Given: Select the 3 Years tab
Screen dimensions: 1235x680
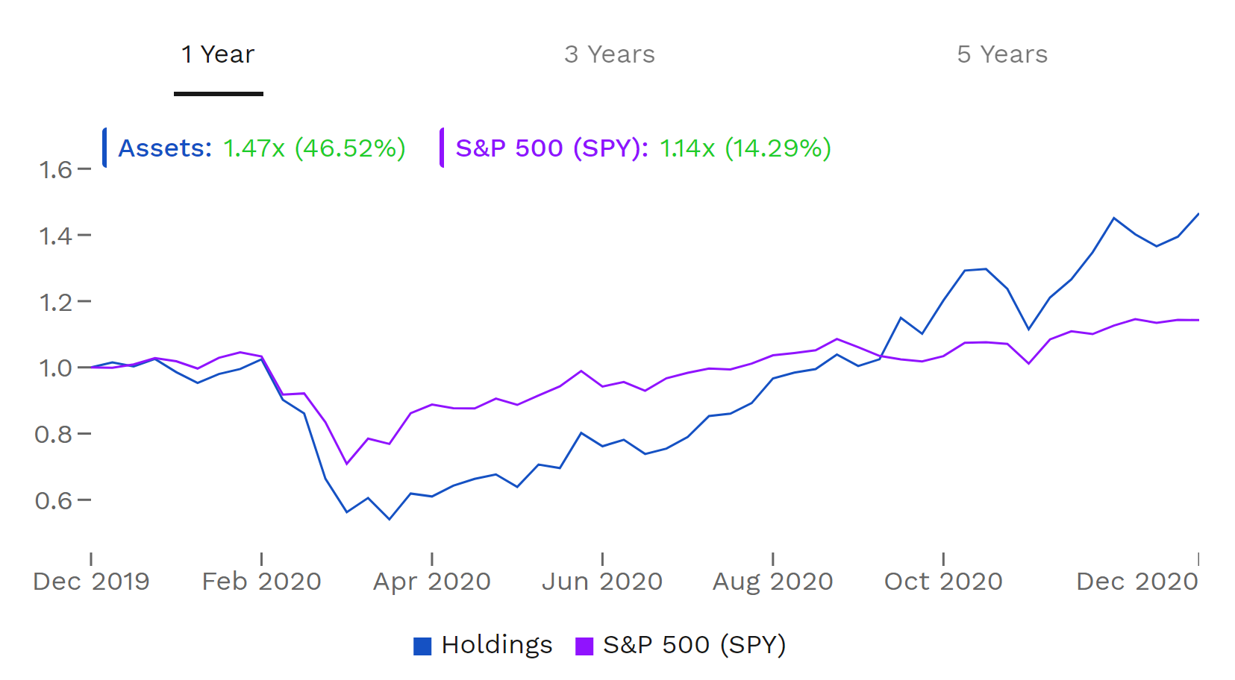Looking at the screenshot, I should point(609,54).
